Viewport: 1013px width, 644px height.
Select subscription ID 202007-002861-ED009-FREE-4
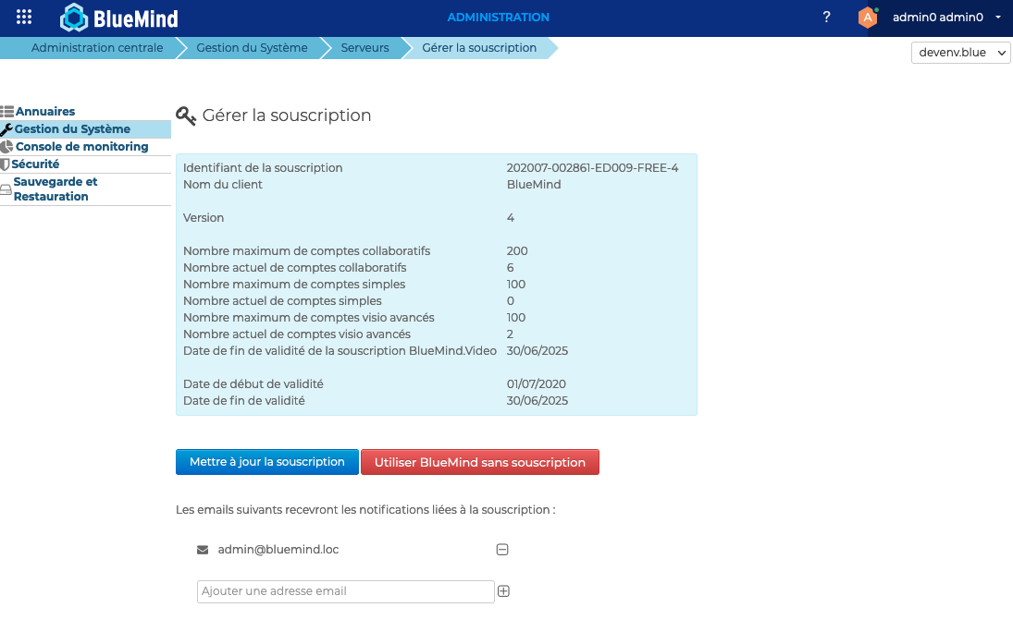[592, 168]
